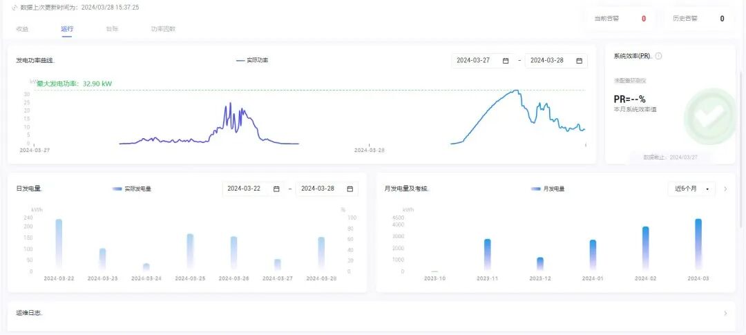Screen dimensions: 746x335
Task: Click the 2024-03-24 bar in daily generation chart
Action: pos(146,267)
